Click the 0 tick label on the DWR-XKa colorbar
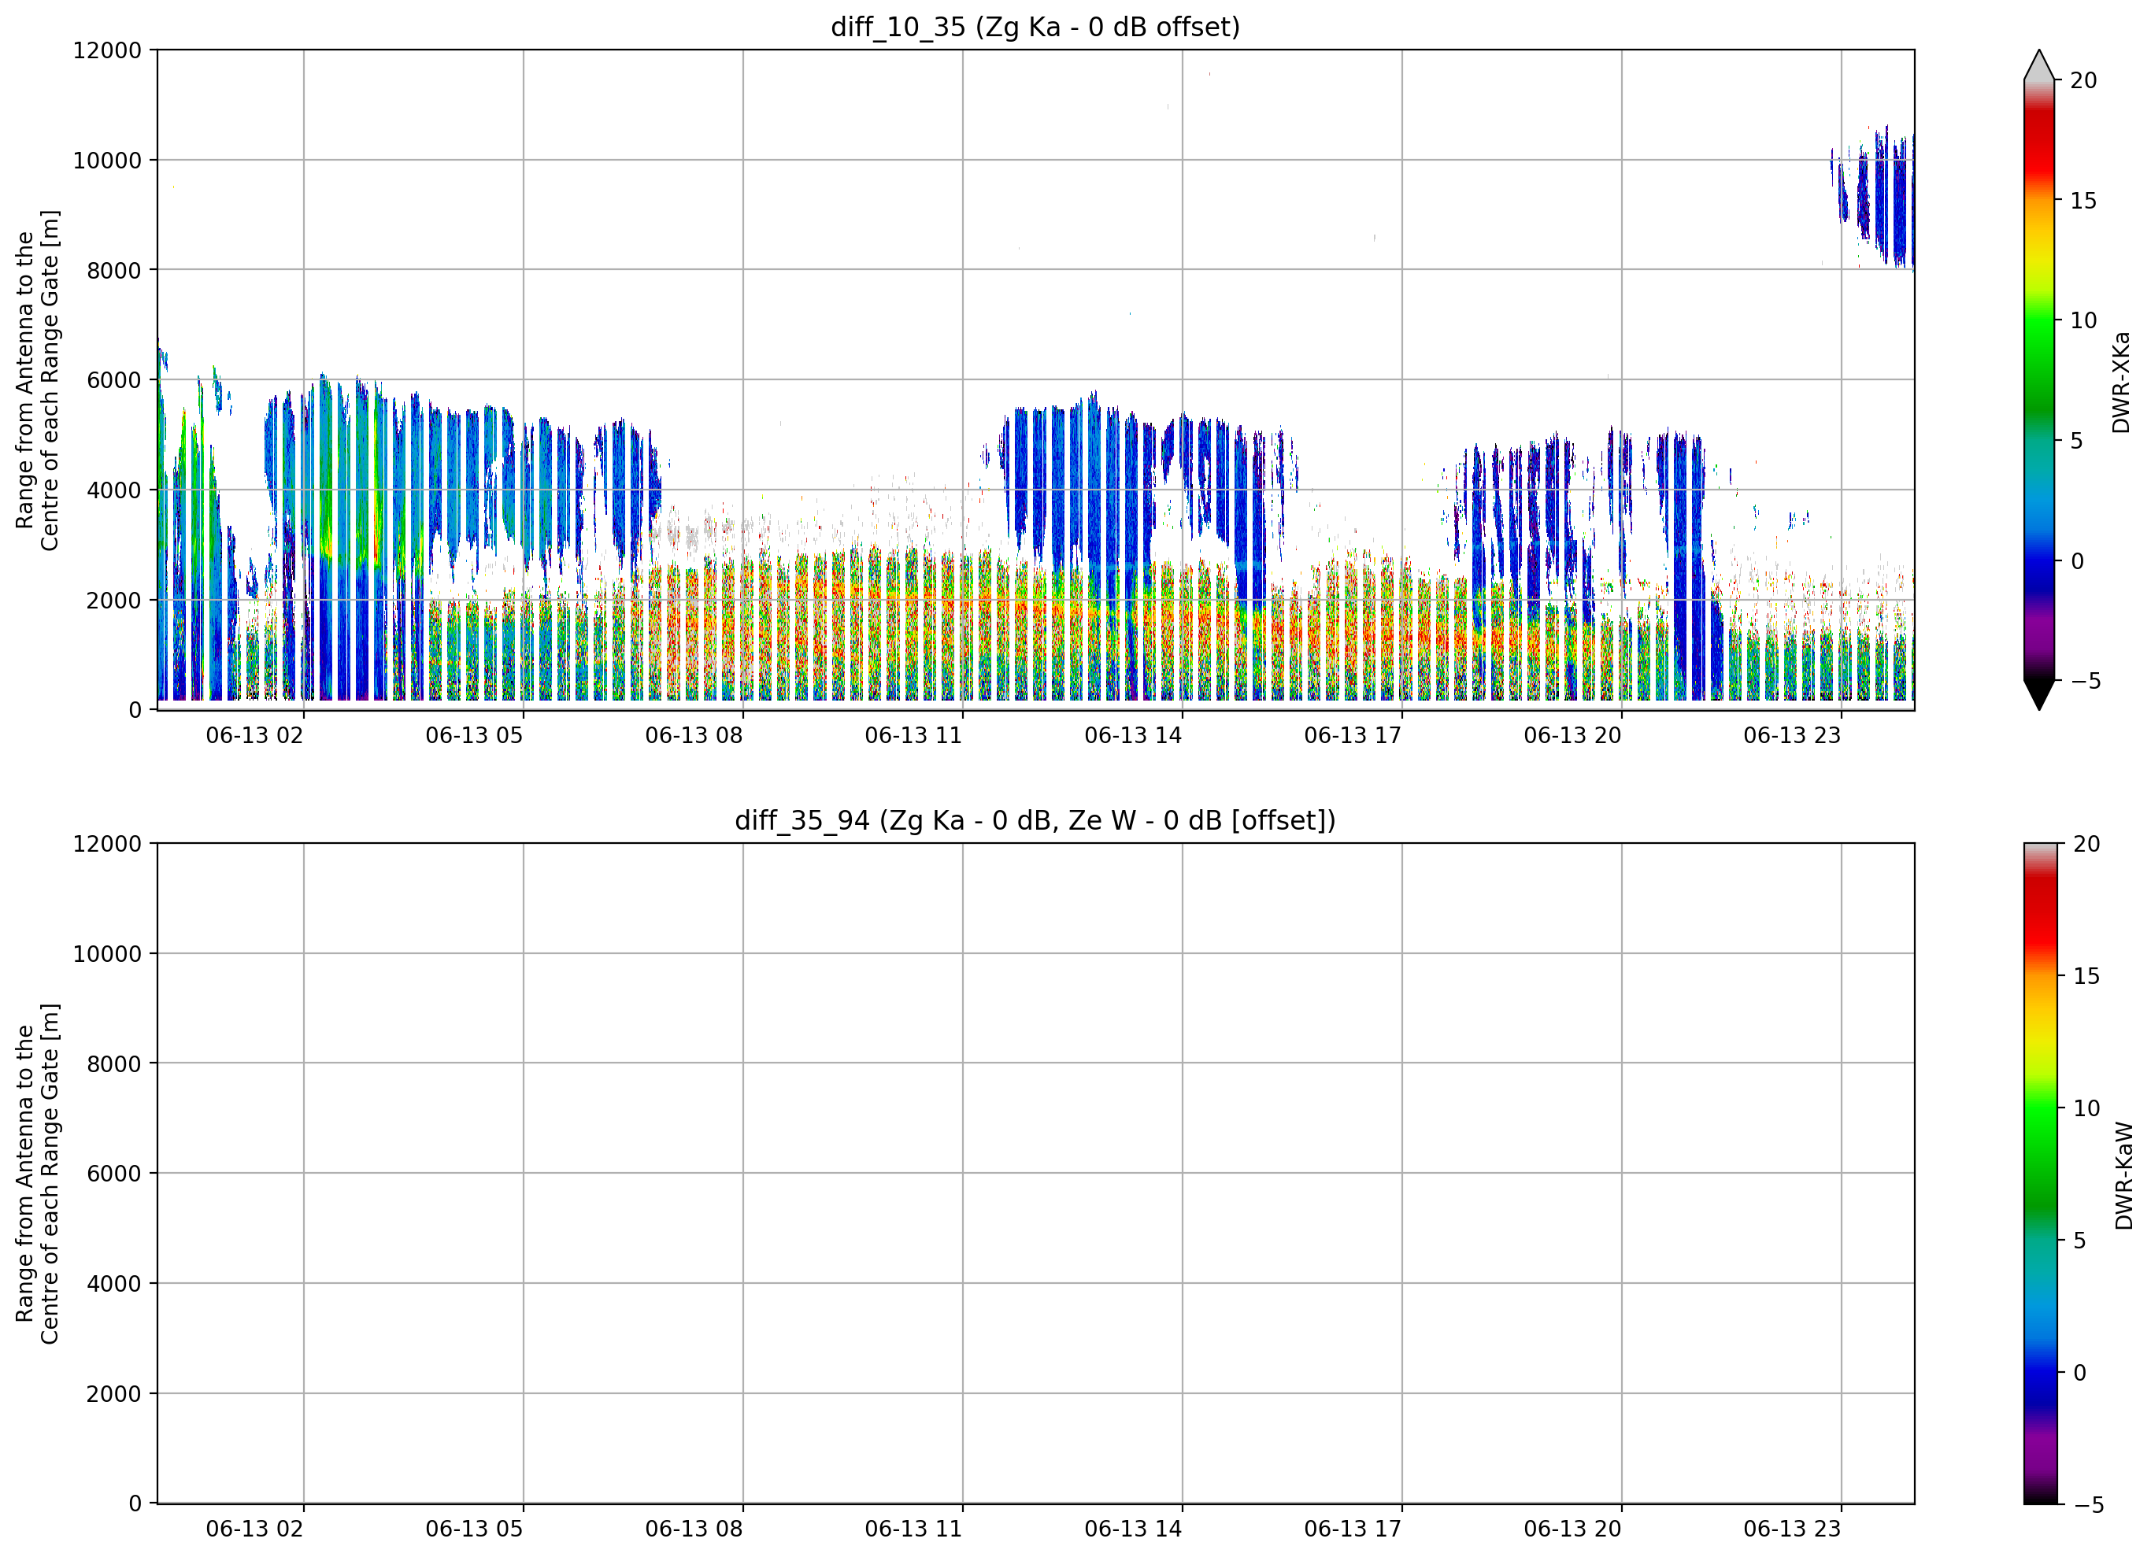This screenshot has height=1557, width=2151. click(2077, 561)
